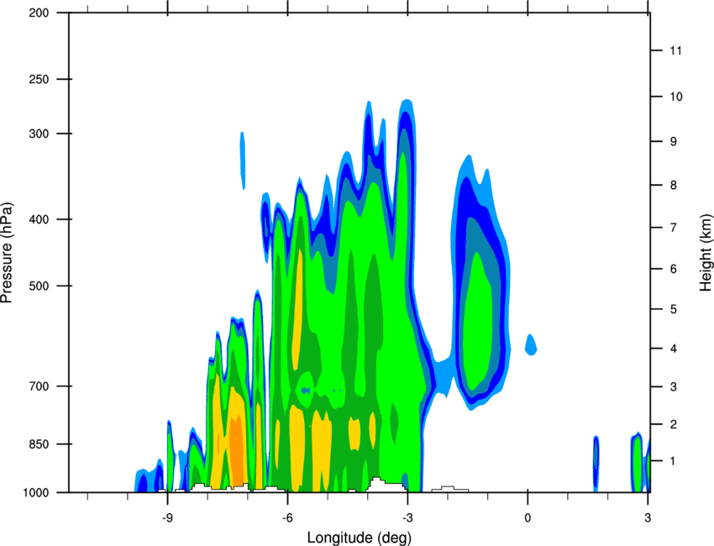Viewport: 714px width, 546px height.
Task: Select the -6 longitude tick label
Action: coord(287,517)
